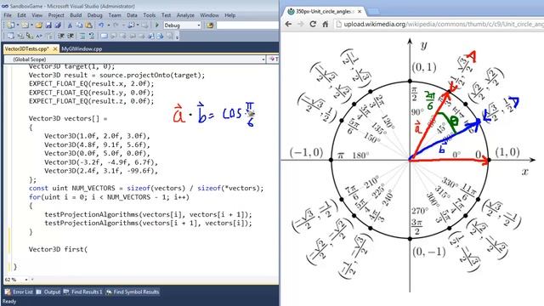The width and height of the screenshot is (544, 306).
Task: Open the Team menu
Action: point(115,15)
